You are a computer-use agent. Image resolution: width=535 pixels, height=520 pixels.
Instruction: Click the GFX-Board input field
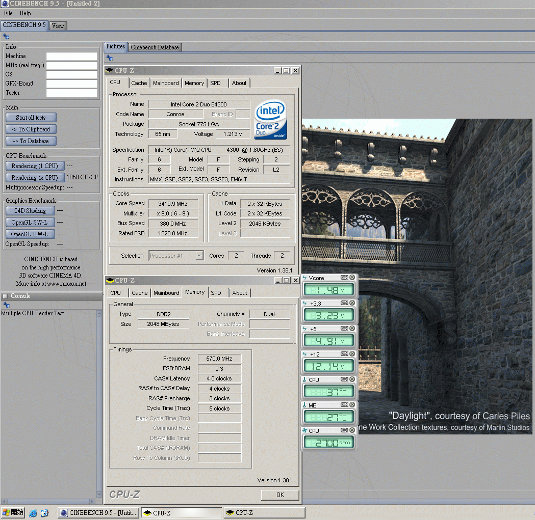coord(71,84)
